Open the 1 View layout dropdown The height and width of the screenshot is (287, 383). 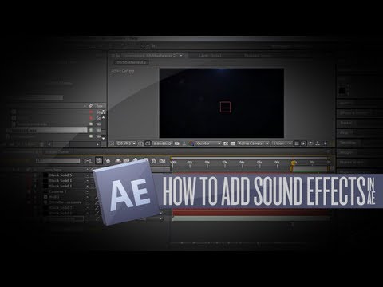pos(282,143)
